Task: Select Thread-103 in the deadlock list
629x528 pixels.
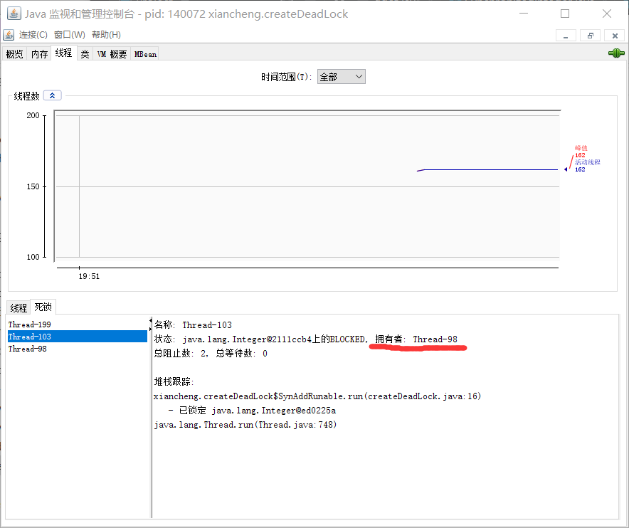Action: click(x=78, y=336)
